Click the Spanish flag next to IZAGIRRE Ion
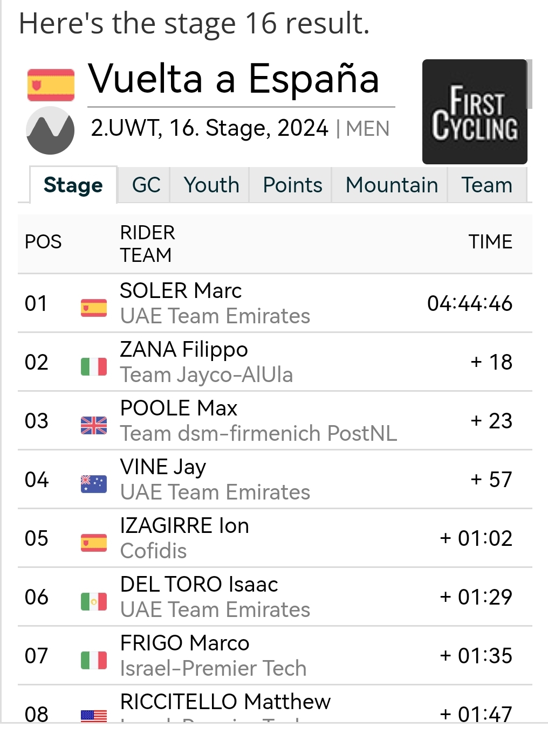Image resolution: width=548 pixels, height=749 pixels. coord(94,543)
